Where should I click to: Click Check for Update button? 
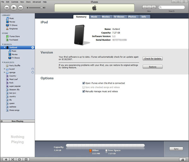click(152, 58)
